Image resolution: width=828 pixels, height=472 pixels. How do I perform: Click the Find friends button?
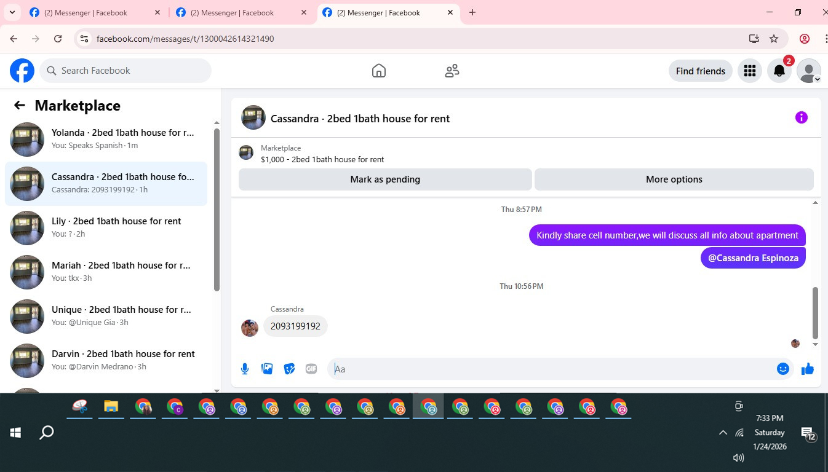700,71
